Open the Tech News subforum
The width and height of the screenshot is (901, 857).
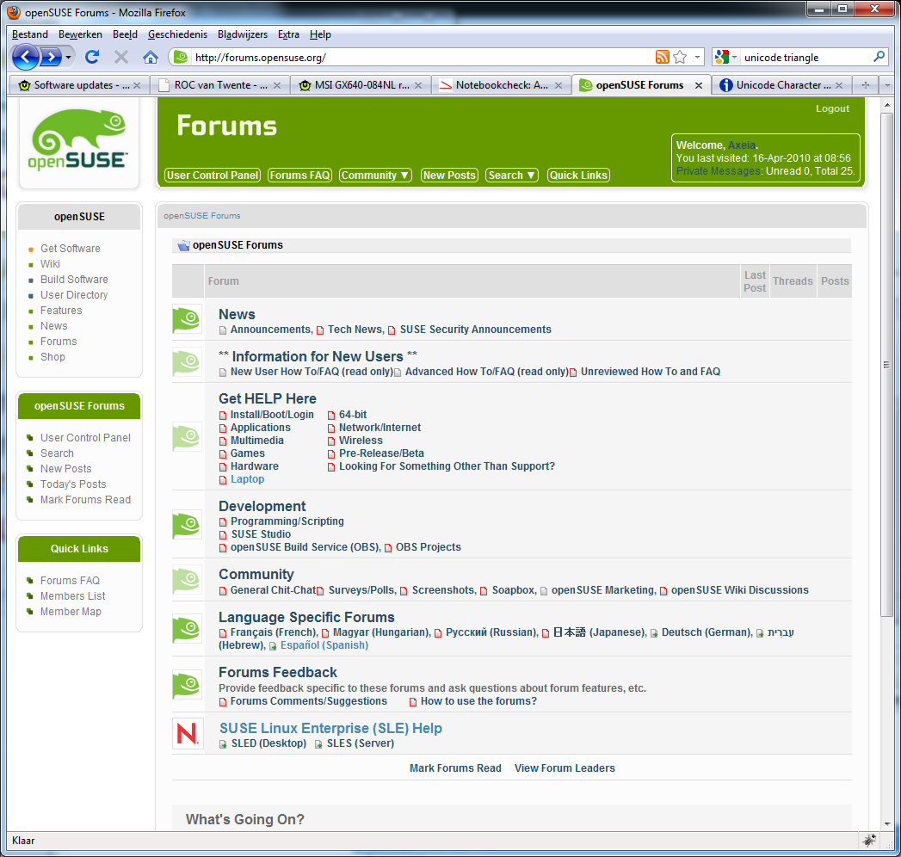coord(355,330)
